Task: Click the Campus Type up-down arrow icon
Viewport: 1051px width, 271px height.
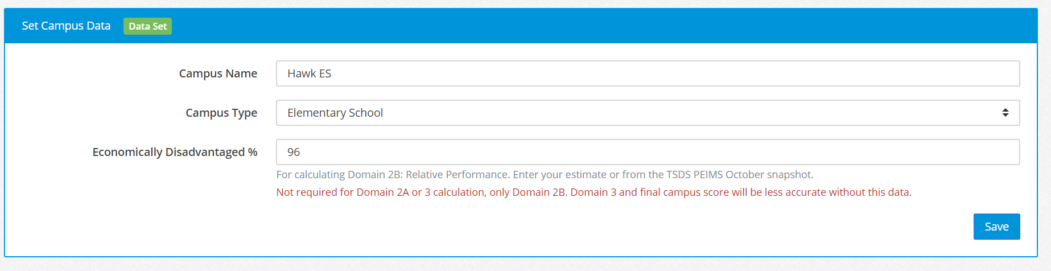Action: coord(1005,113)
